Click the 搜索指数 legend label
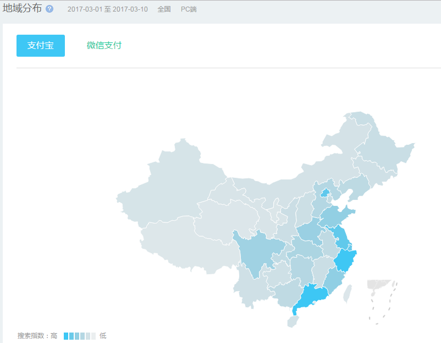 pos(31,336)
